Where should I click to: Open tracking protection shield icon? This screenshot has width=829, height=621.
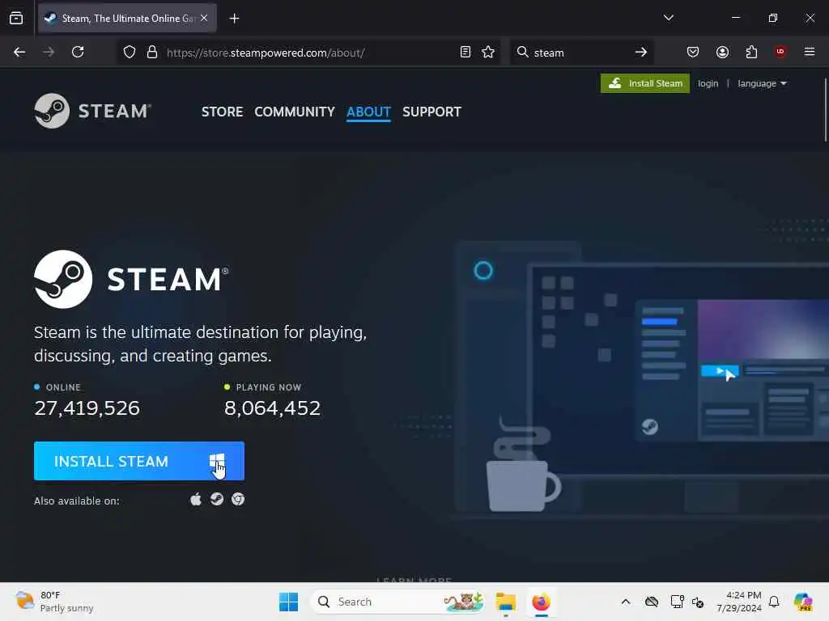(x=130, y=53)
